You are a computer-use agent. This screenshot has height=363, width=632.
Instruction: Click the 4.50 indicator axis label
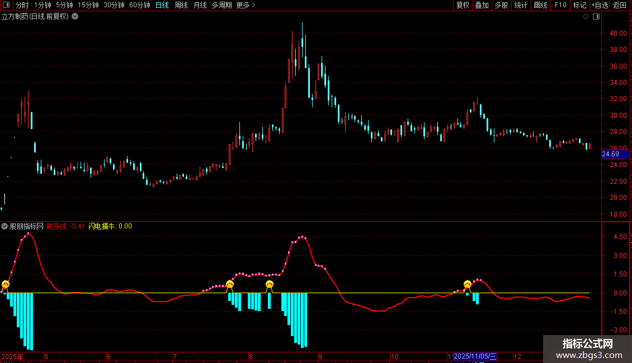coord(620,237)
